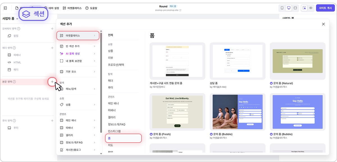Screen dimensions: 337x162
Task: Close the 섹션 추가 dialog
Action: click(323, 24)
